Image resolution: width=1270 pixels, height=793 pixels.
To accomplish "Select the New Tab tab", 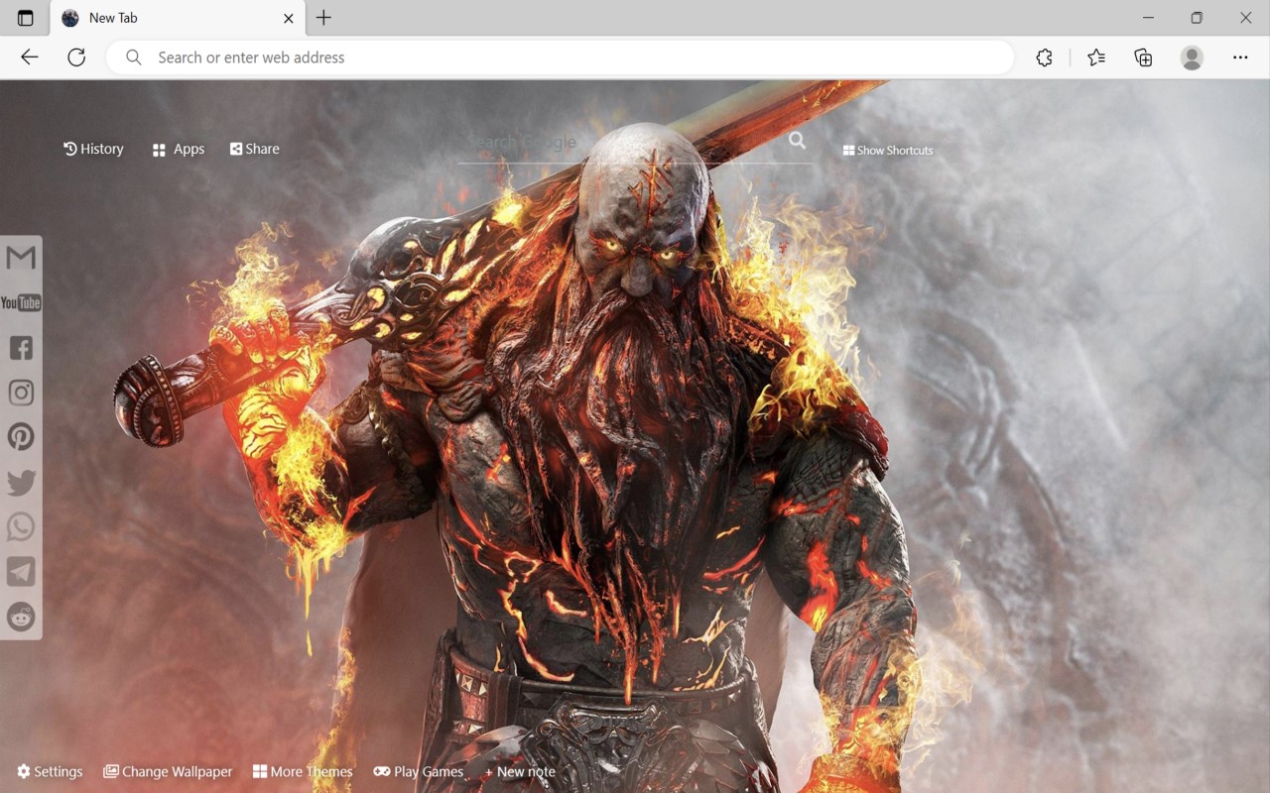I will point(177,18).
